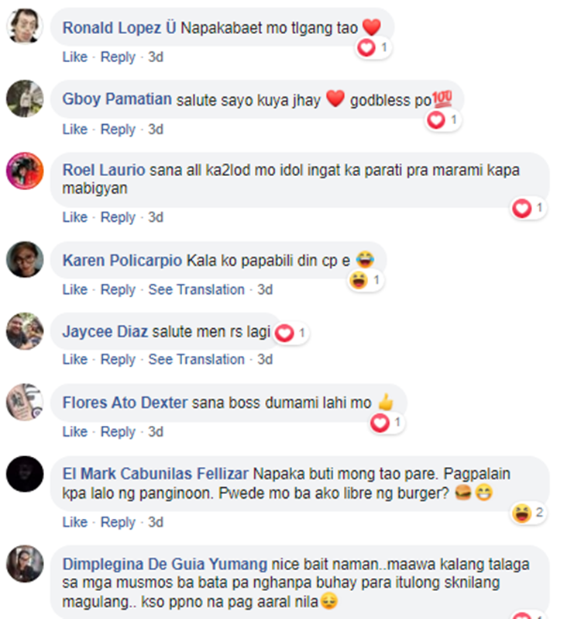
Task: Click Dimplegina De Guia Yumang's profile photo
Action: click(x=25, y=563)
